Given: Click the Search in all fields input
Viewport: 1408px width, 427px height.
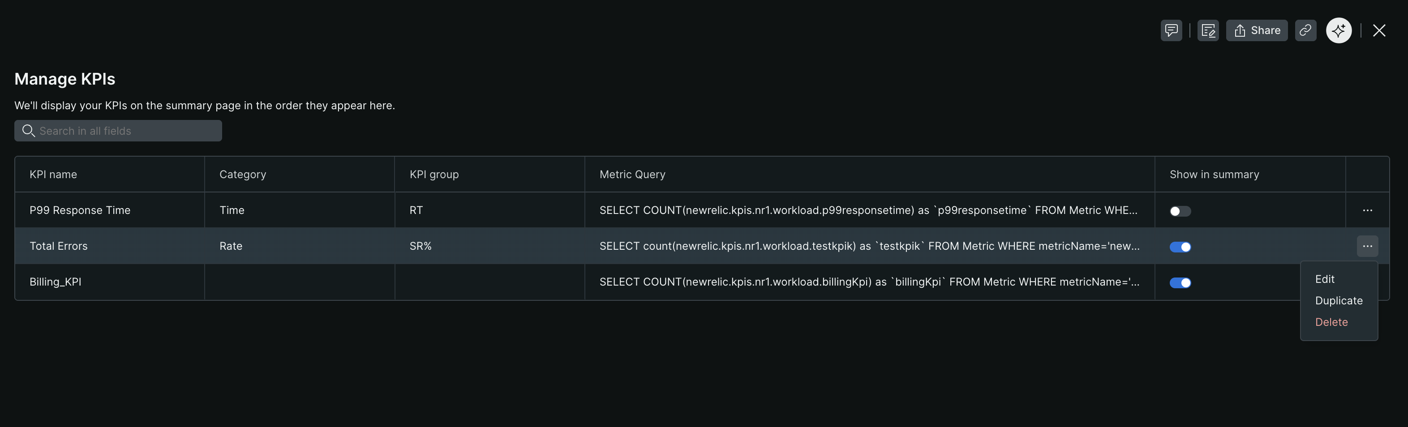Looking at the screenshot, I should (x=118, y=131).
